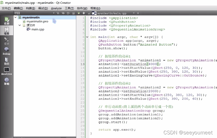Go back with the left arrow
Screen dimensions: 217x138
[79, 13]
